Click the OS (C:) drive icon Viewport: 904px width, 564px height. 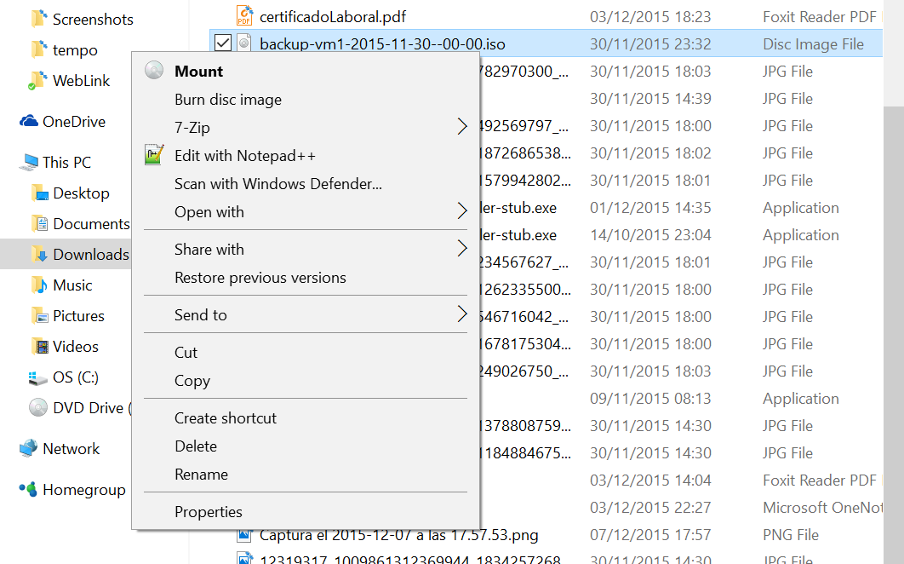pyautogui.click(x=38, y=377)
